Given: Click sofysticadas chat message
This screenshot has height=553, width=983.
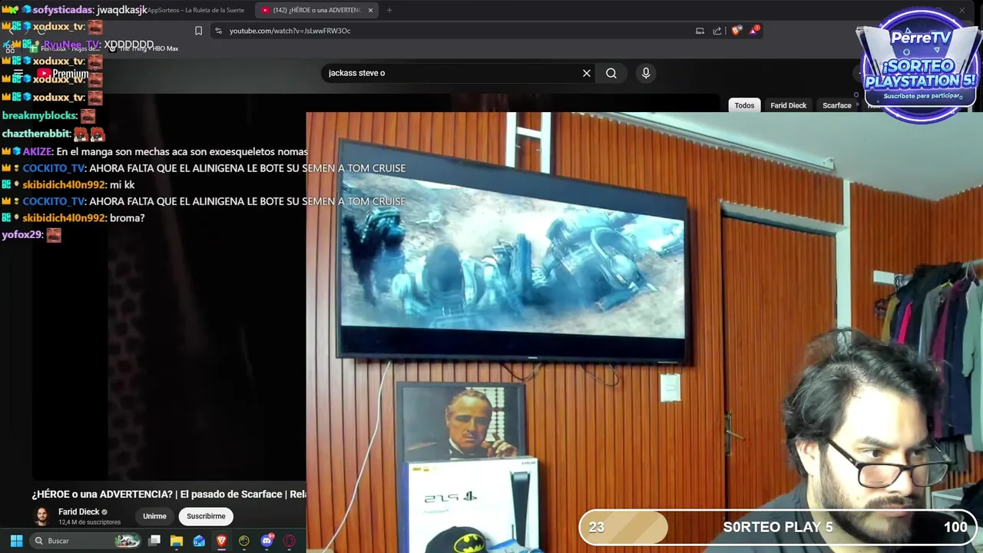Looking at the screenshot, I should [74, 10].
